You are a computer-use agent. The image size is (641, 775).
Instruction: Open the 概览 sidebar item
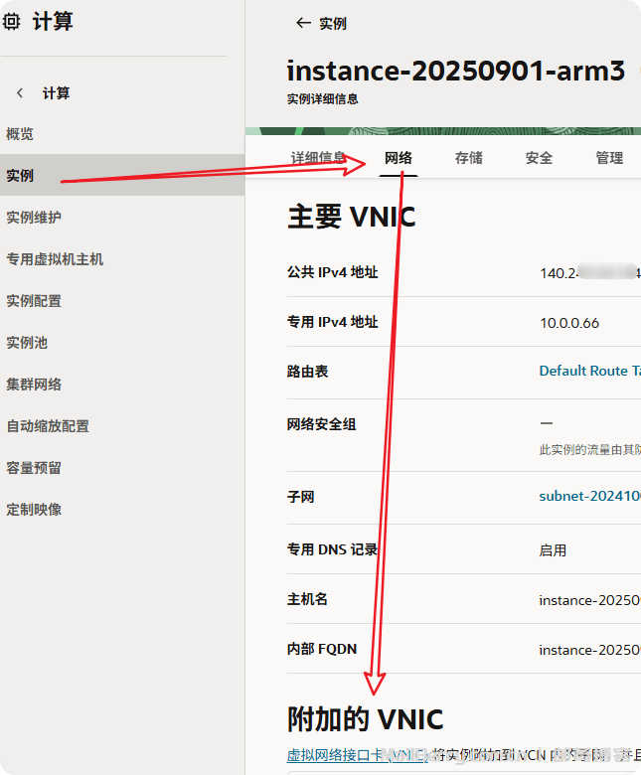pos(20,134)
